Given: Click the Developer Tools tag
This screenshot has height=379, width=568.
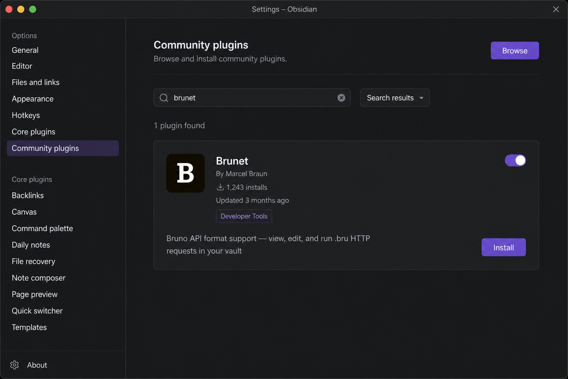Looking at the screenshot, I should click(244, 216).
